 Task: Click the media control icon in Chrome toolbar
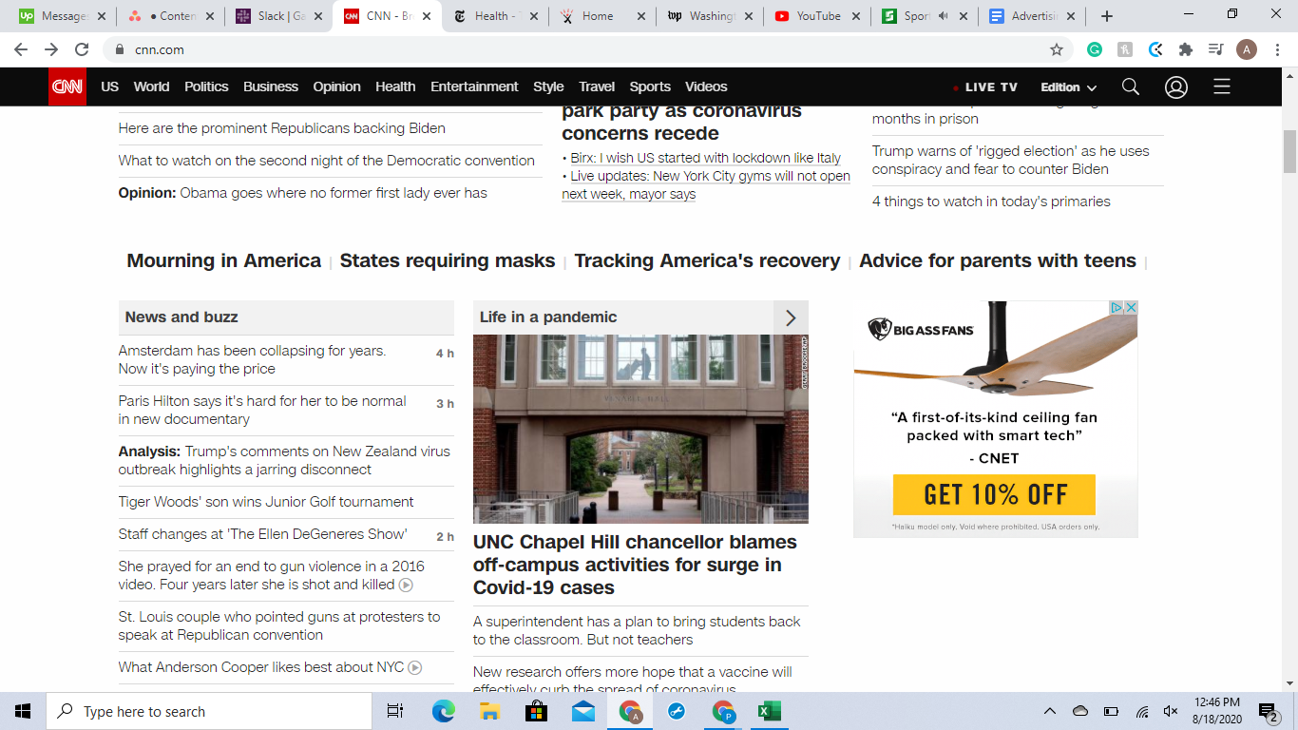[x=1215, y=49]
